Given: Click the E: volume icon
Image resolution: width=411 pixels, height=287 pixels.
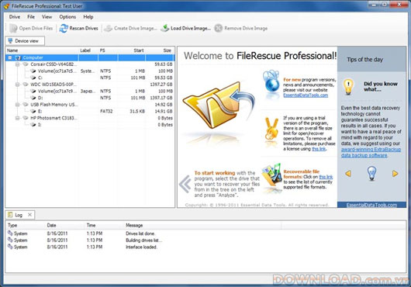Looking at the screenshot, I should (33, 112).
